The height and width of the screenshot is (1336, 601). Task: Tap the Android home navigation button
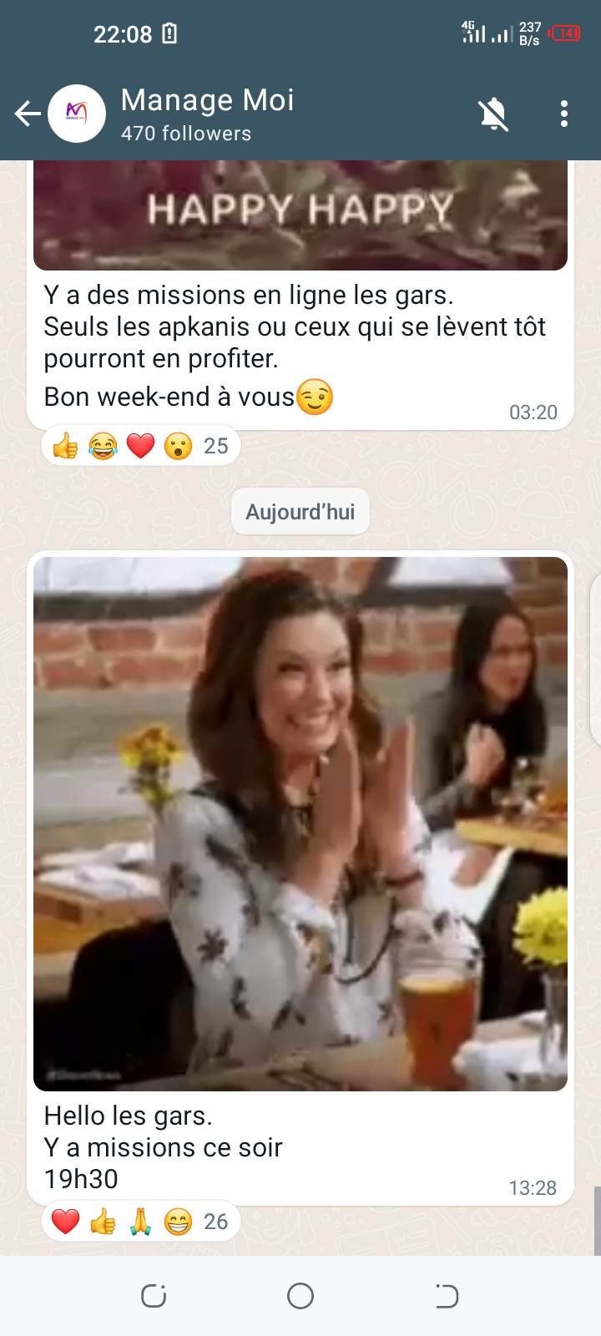point(300,1296)
